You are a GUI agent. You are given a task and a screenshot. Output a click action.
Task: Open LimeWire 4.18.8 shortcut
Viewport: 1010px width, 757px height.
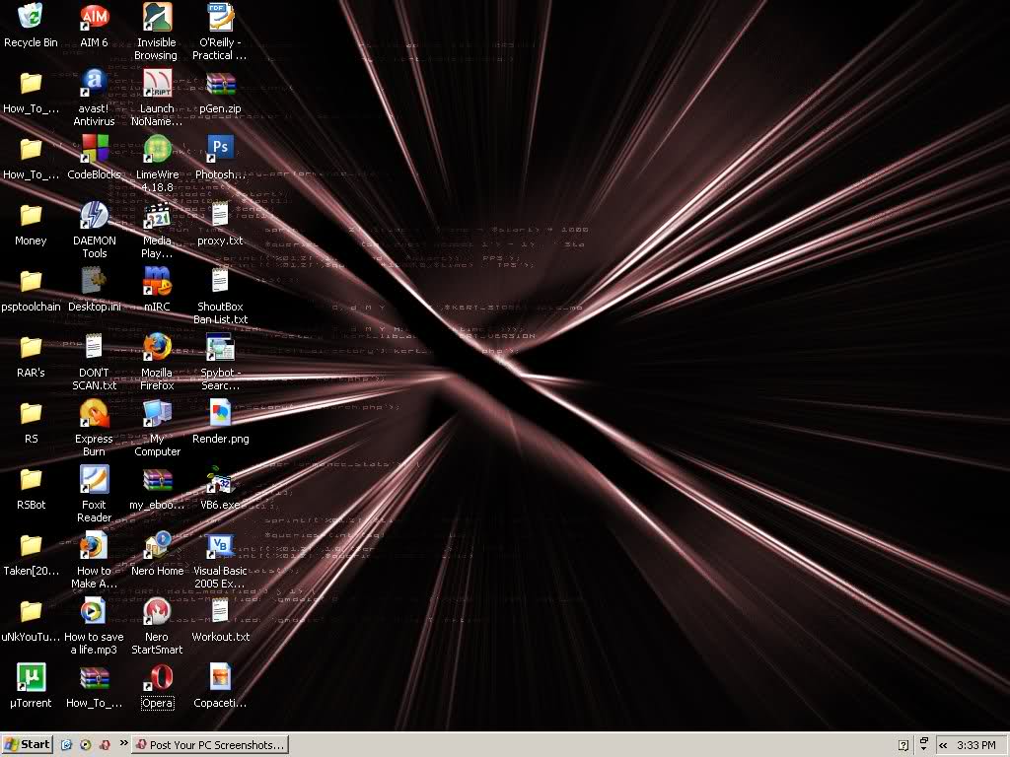pyautogui.click(x=157, y=149)
